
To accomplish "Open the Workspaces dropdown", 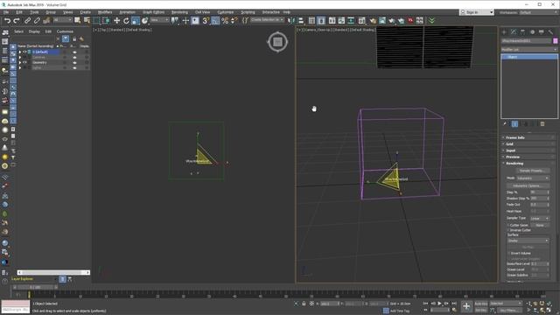I will point(539,12).
